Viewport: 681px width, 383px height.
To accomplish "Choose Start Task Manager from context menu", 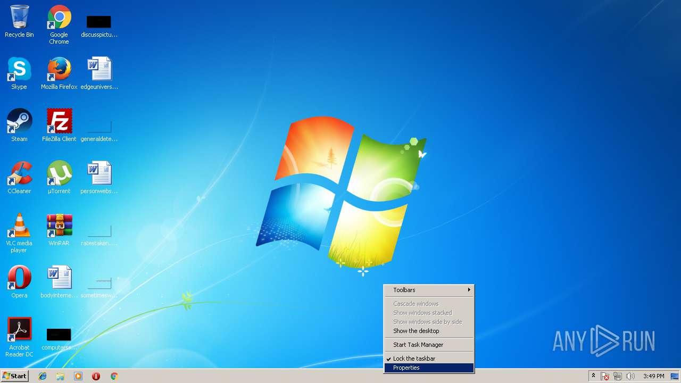I will (x=429, y=345).
